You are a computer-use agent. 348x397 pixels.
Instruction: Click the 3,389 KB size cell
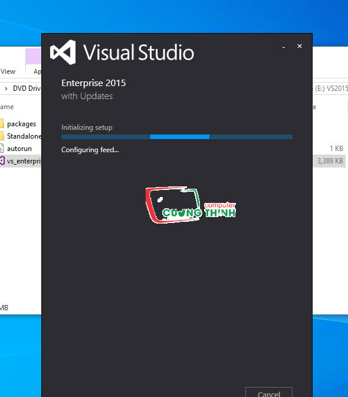click(x=330, y=161)
